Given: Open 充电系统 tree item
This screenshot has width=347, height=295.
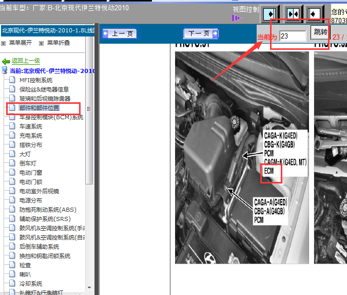Looking at the screenshot, I should click(x=30, y=136).
